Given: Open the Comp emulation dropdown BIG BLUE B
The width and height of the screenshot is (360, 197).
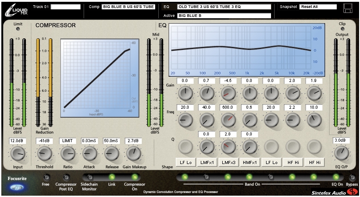Looking at the screenshot, I should tap(128, 7).
